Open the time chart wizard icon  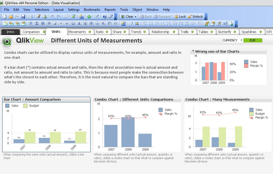[124, 23]
